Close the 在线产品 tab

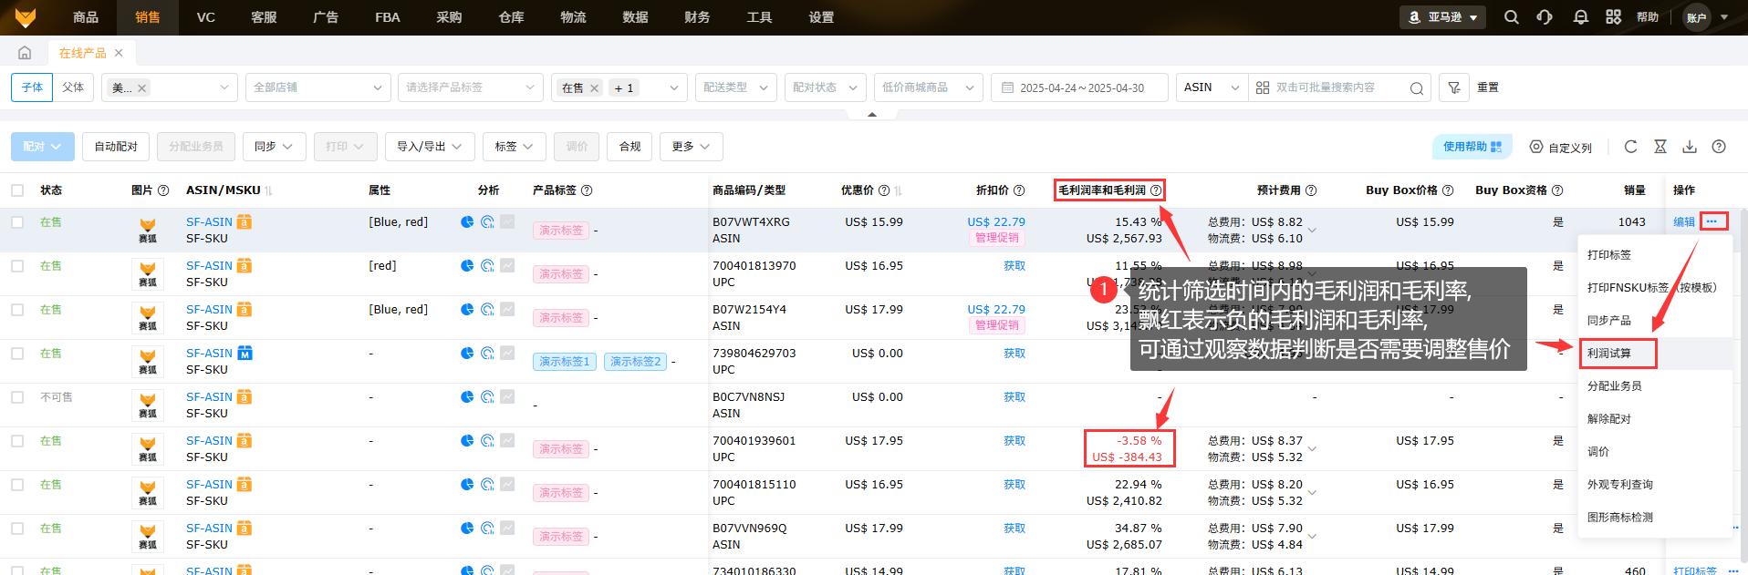tap(119, 53)
